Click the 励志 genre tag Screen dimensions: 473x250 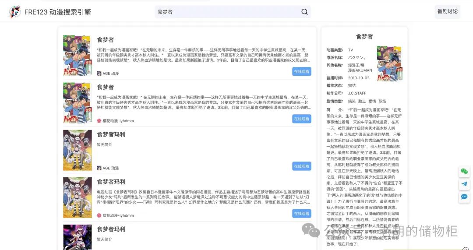pos(362,101)
